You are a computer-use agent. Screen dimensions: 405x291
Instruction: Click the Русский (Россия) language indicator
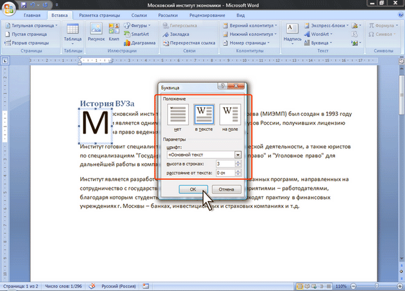pos(118,286)
